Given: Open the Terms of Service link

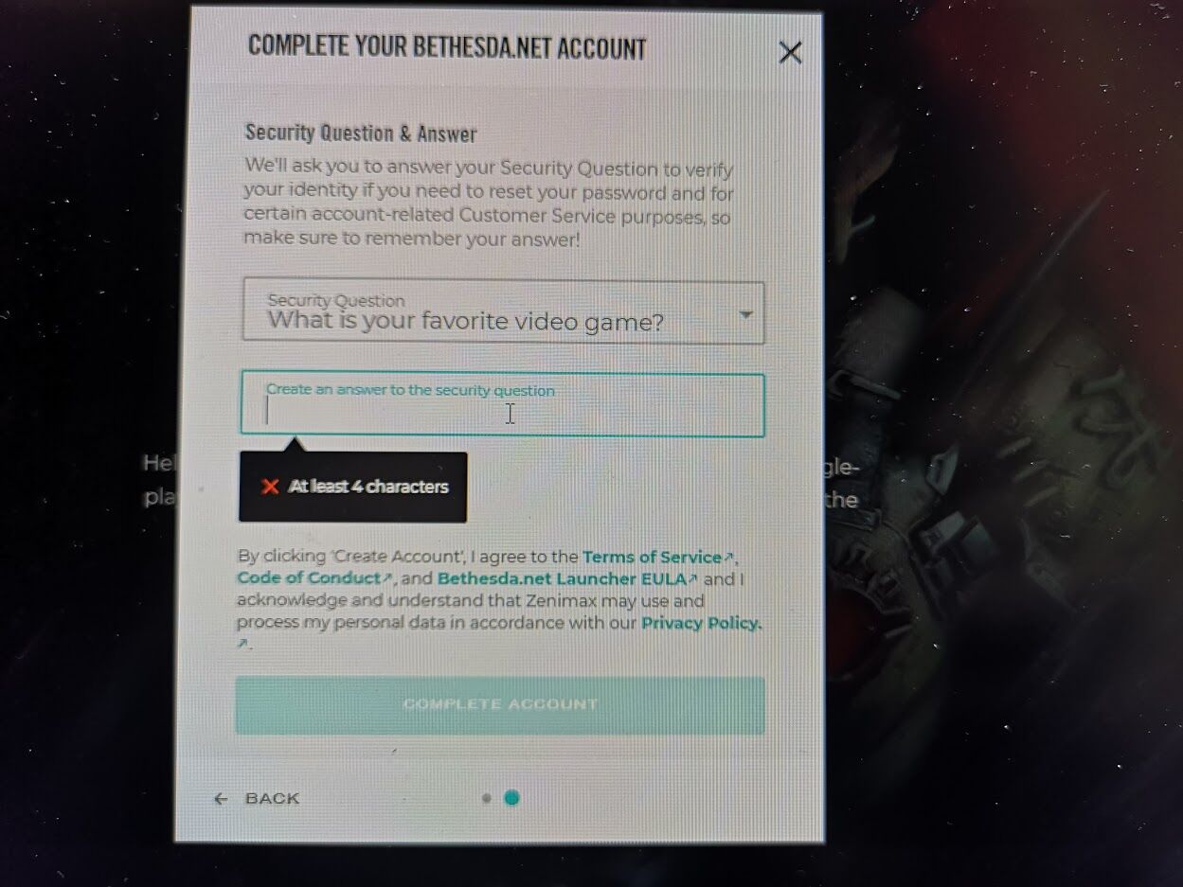Looking at the screenshot, I should (652, 557).
